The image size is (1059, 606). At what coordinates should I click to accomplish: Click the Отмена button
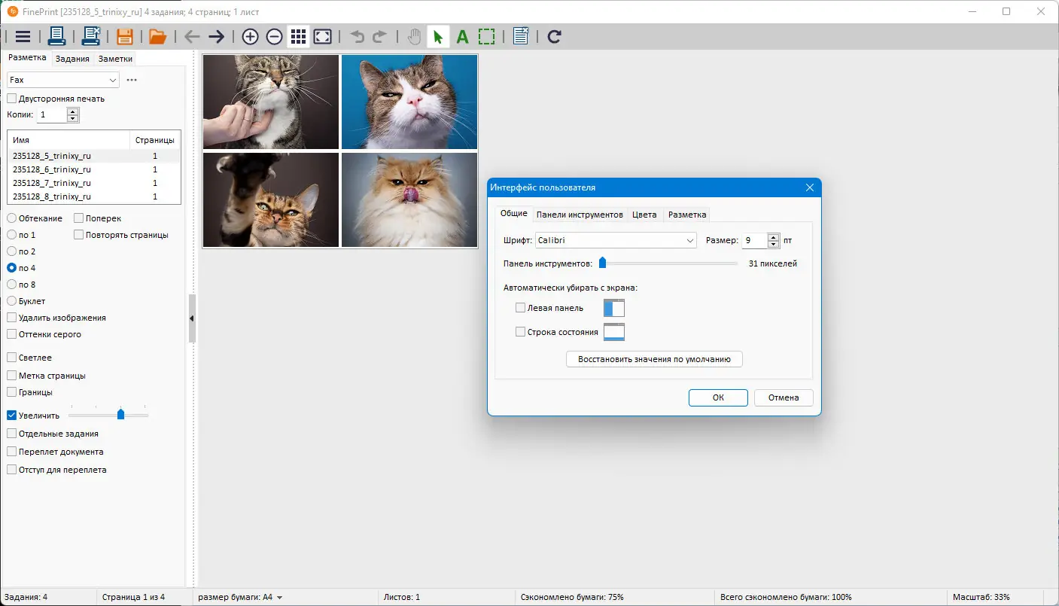(784, 397)
